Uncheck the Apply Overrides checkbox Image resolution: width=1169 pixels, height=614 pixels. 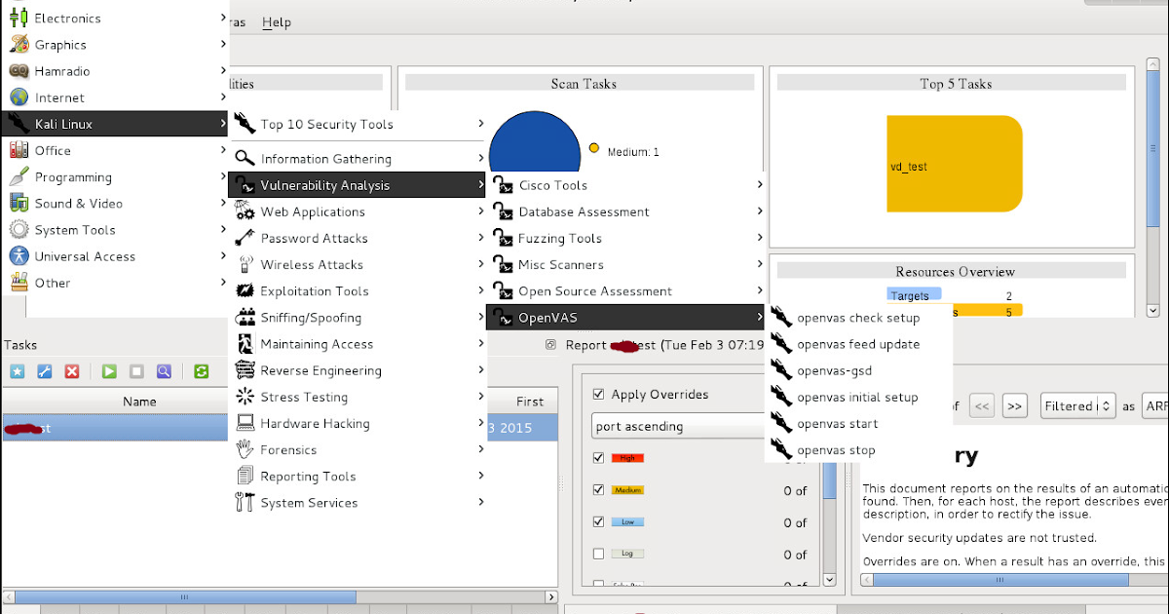[598, 394]
